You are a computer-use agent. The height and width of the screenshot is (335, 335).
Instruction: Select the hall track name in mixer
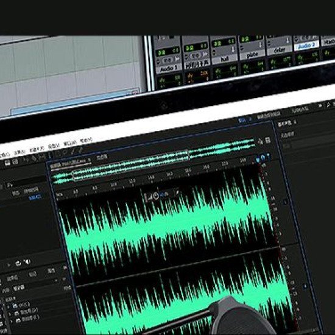(224, 58)
